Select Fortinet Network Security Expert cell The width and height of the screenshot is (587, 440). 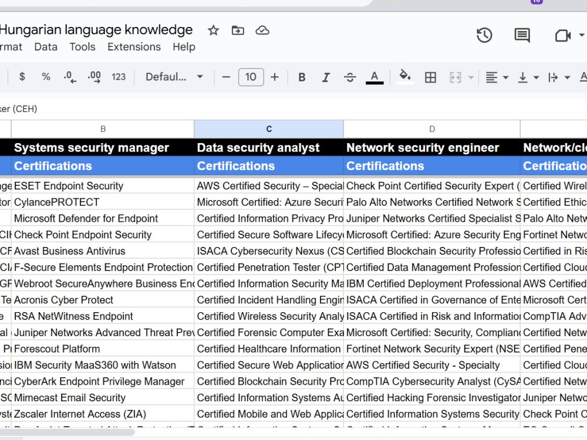coord(431,348)
